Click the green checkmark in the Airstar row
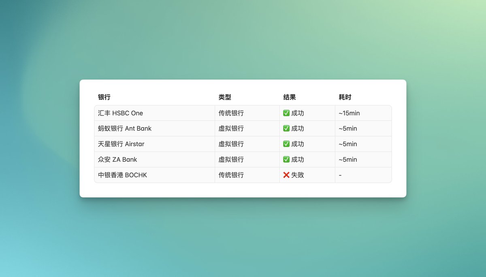 (x=286, y=144)
